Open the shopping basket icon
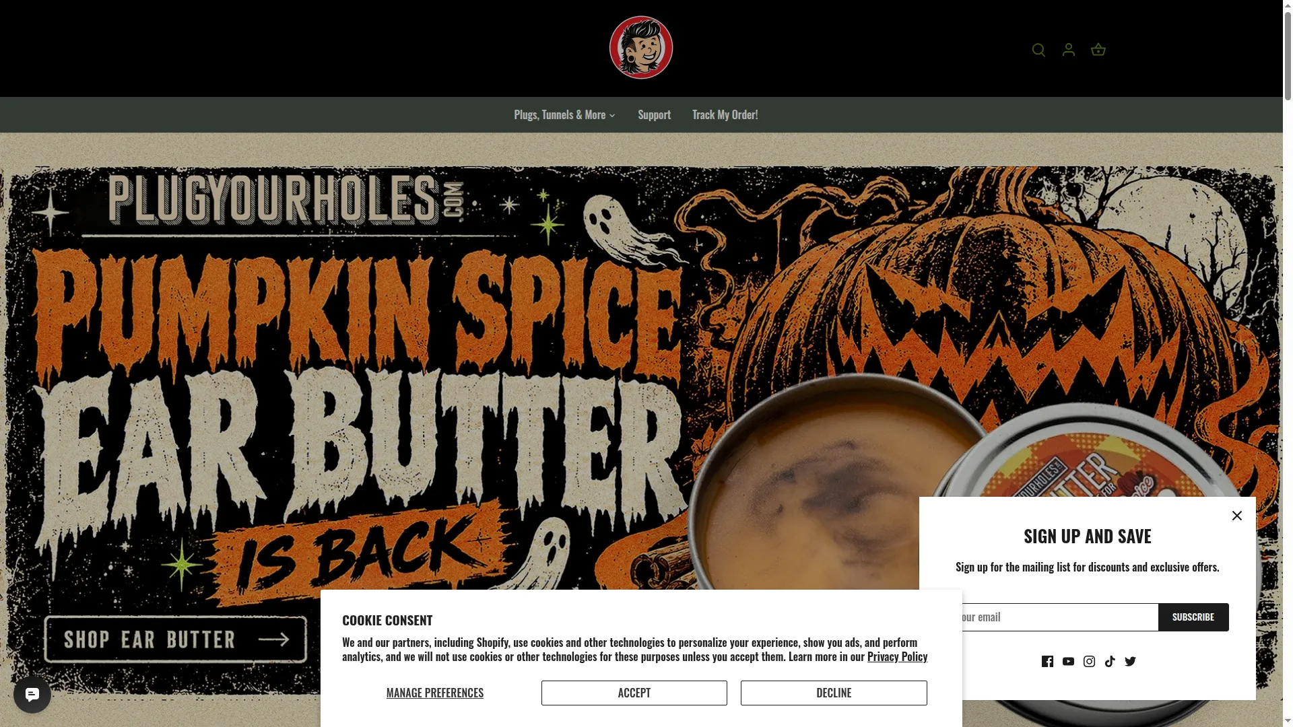The height and width of the screenshot is (727, 1293). [x=1098, y=50]
